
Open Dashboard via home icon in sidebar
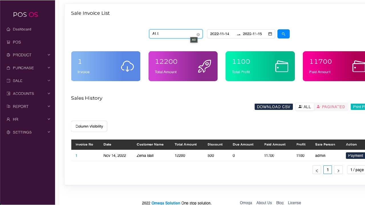click(x=8, y=29)
